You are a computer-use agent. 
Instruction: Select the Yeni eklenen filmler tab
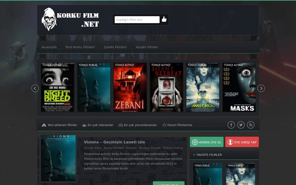(60, 125)
